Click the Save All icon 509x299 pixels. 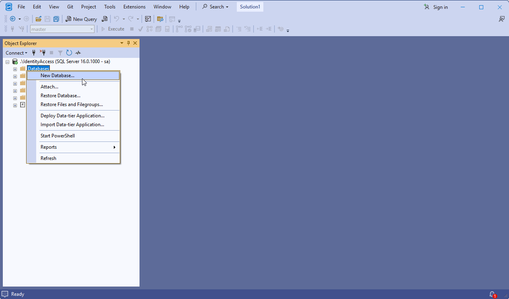[x=56, y=19]
